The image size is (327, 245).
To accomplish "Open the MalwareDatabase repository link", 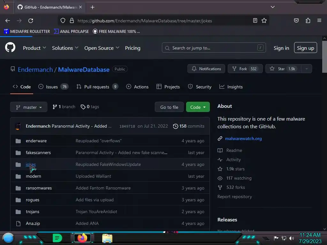I will pos(84,70).
